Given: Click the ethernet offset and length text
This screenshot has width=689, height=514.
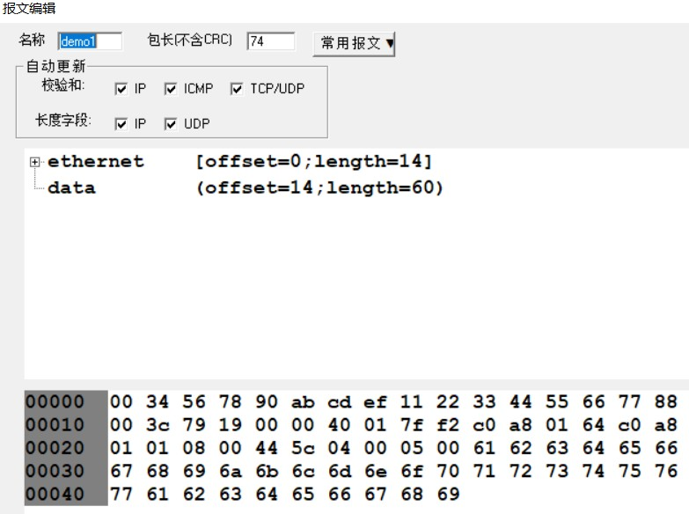Looking at the screenshot, I should (x=314, y=162).
